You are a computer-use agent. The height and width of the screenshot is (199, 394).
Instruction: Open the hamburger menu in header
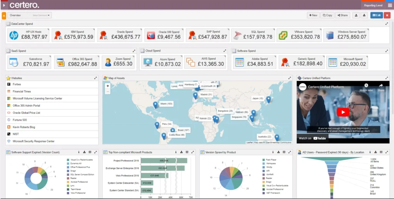click(390, 5)
